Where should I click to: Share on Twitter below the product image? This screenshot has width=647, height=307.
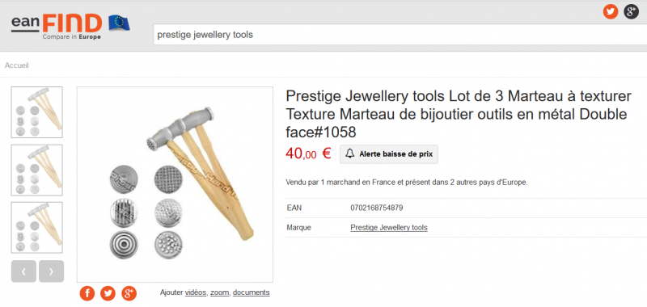[108, 293]
